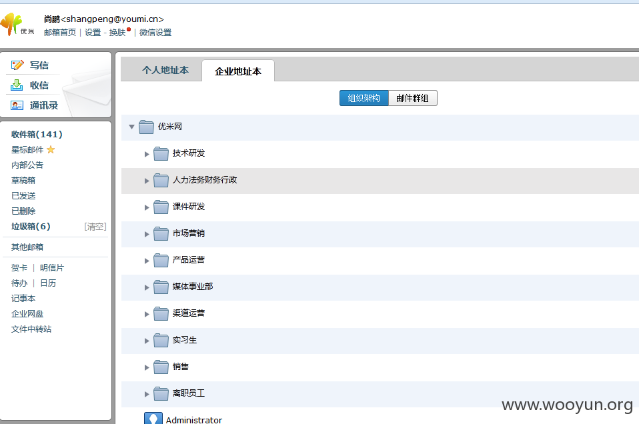The height and width of the screenshot is (424, 639).
Task: Click the 离职员工 folder icon
Action: [161, 394]
